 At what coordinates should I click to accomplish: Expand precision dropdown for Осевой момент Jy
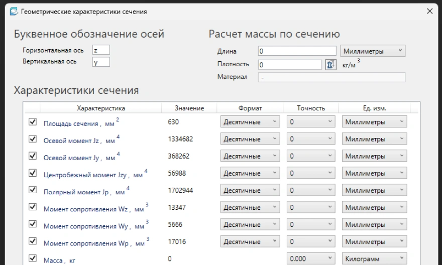pos(310,156)
